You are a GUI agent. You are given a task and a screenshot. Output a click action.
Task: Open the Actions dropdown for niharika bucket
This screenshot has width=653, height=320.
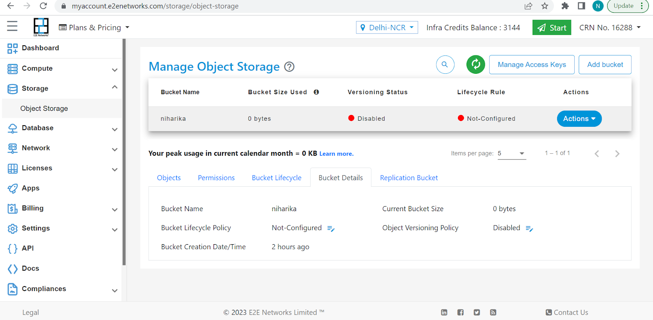(x=579, y=119)
